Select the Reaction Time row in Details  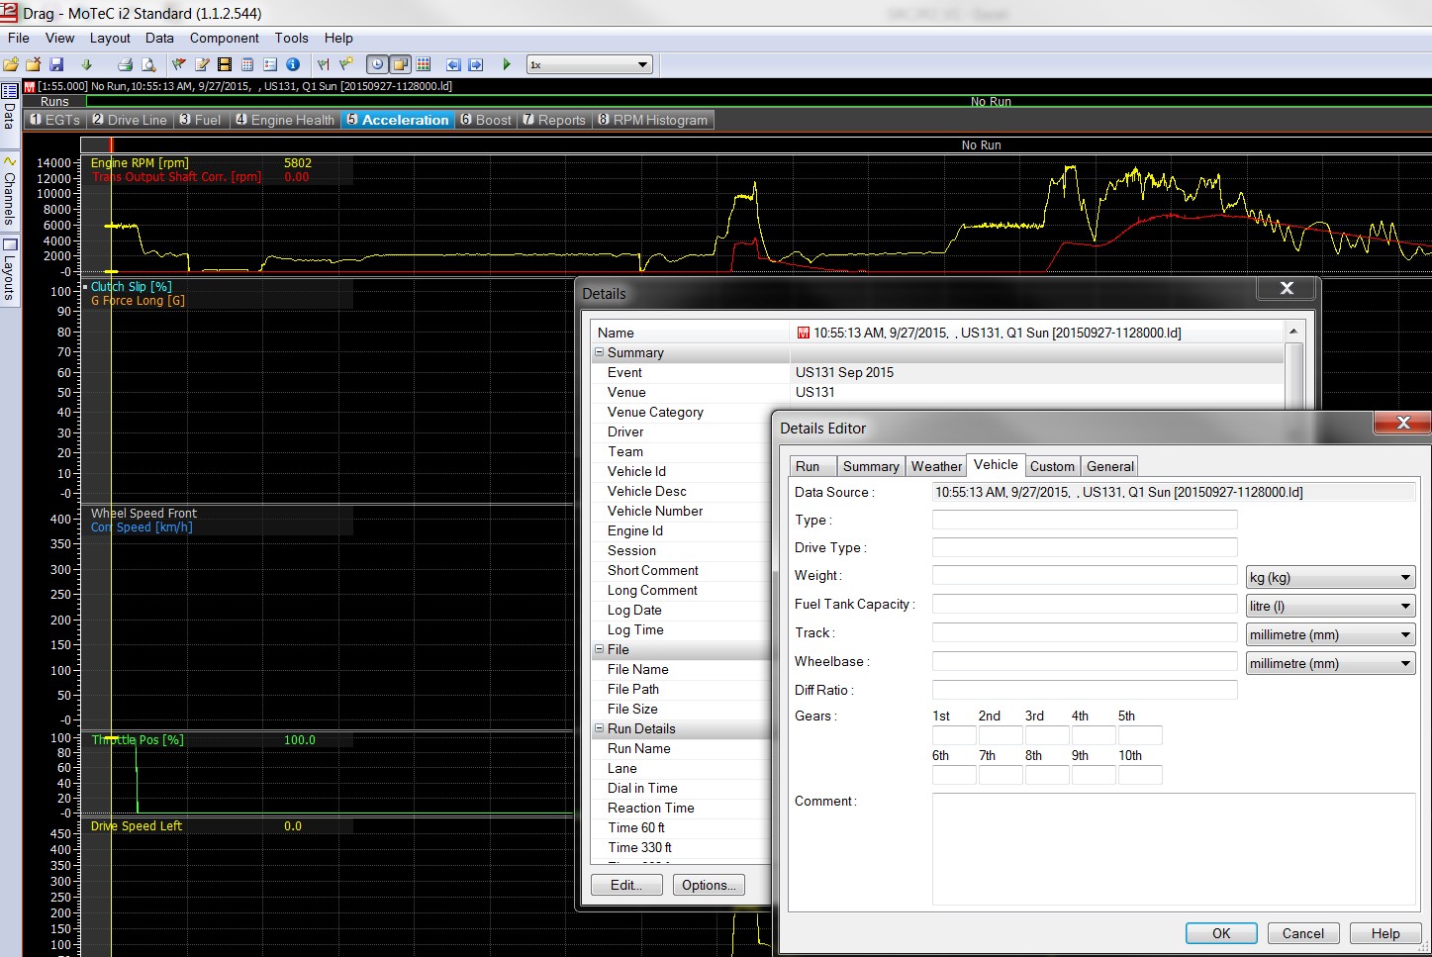pyautogui.click(x=681, y=808)
